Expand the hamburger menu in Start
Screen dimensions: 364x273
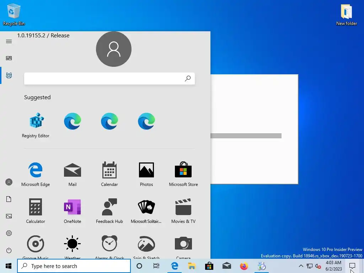[9, 41]
